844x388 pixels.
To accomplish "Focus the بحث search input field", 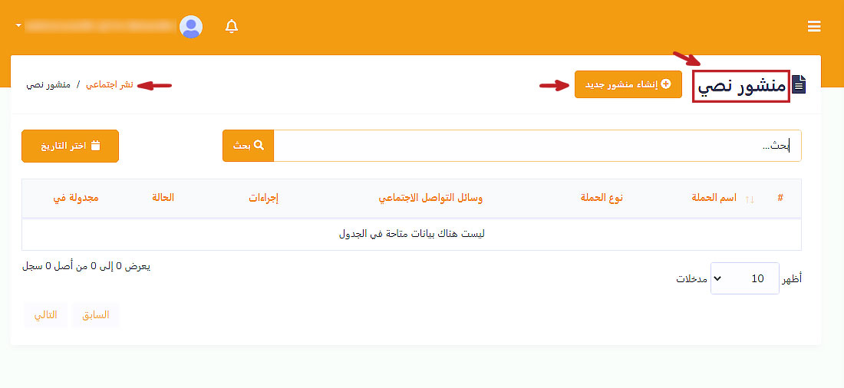I will click(x=537, y=146).
